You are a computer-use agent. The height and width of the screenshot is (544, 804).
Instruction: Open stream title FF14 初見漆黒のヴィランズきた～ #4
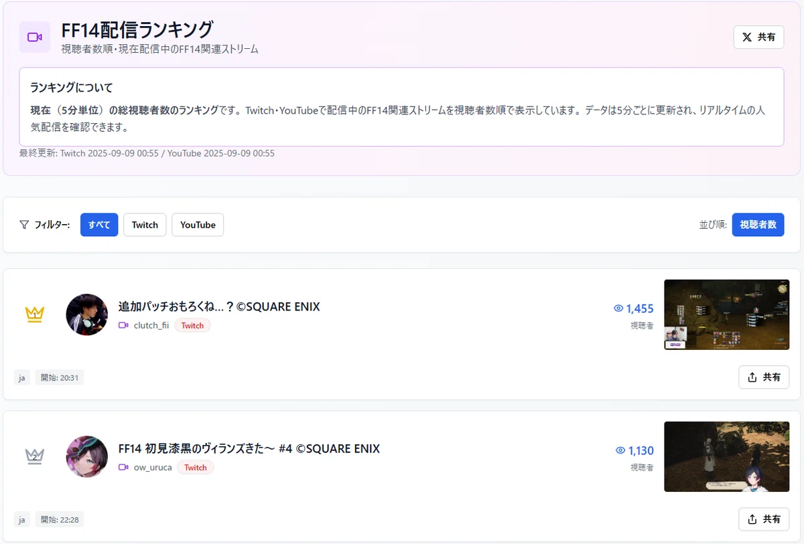(x=249, y=448)
